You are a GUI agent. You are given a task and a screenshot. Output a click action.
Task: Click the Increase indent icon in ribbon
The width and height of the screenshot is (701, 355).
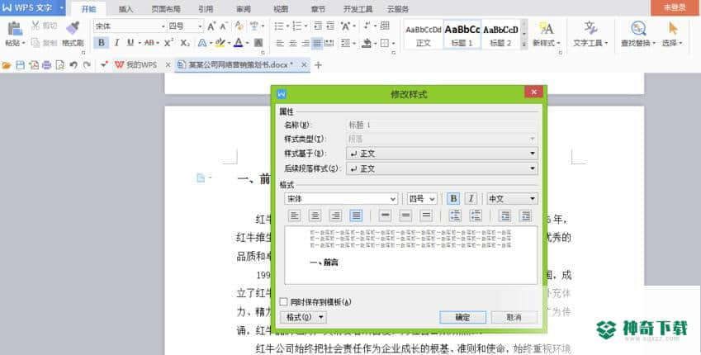(x=330, y=26)
